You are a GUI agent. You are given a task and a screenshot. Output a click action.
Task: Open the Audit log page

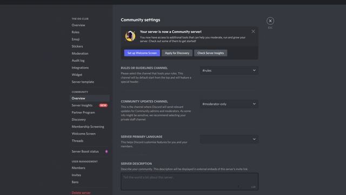tap(78, 60)
